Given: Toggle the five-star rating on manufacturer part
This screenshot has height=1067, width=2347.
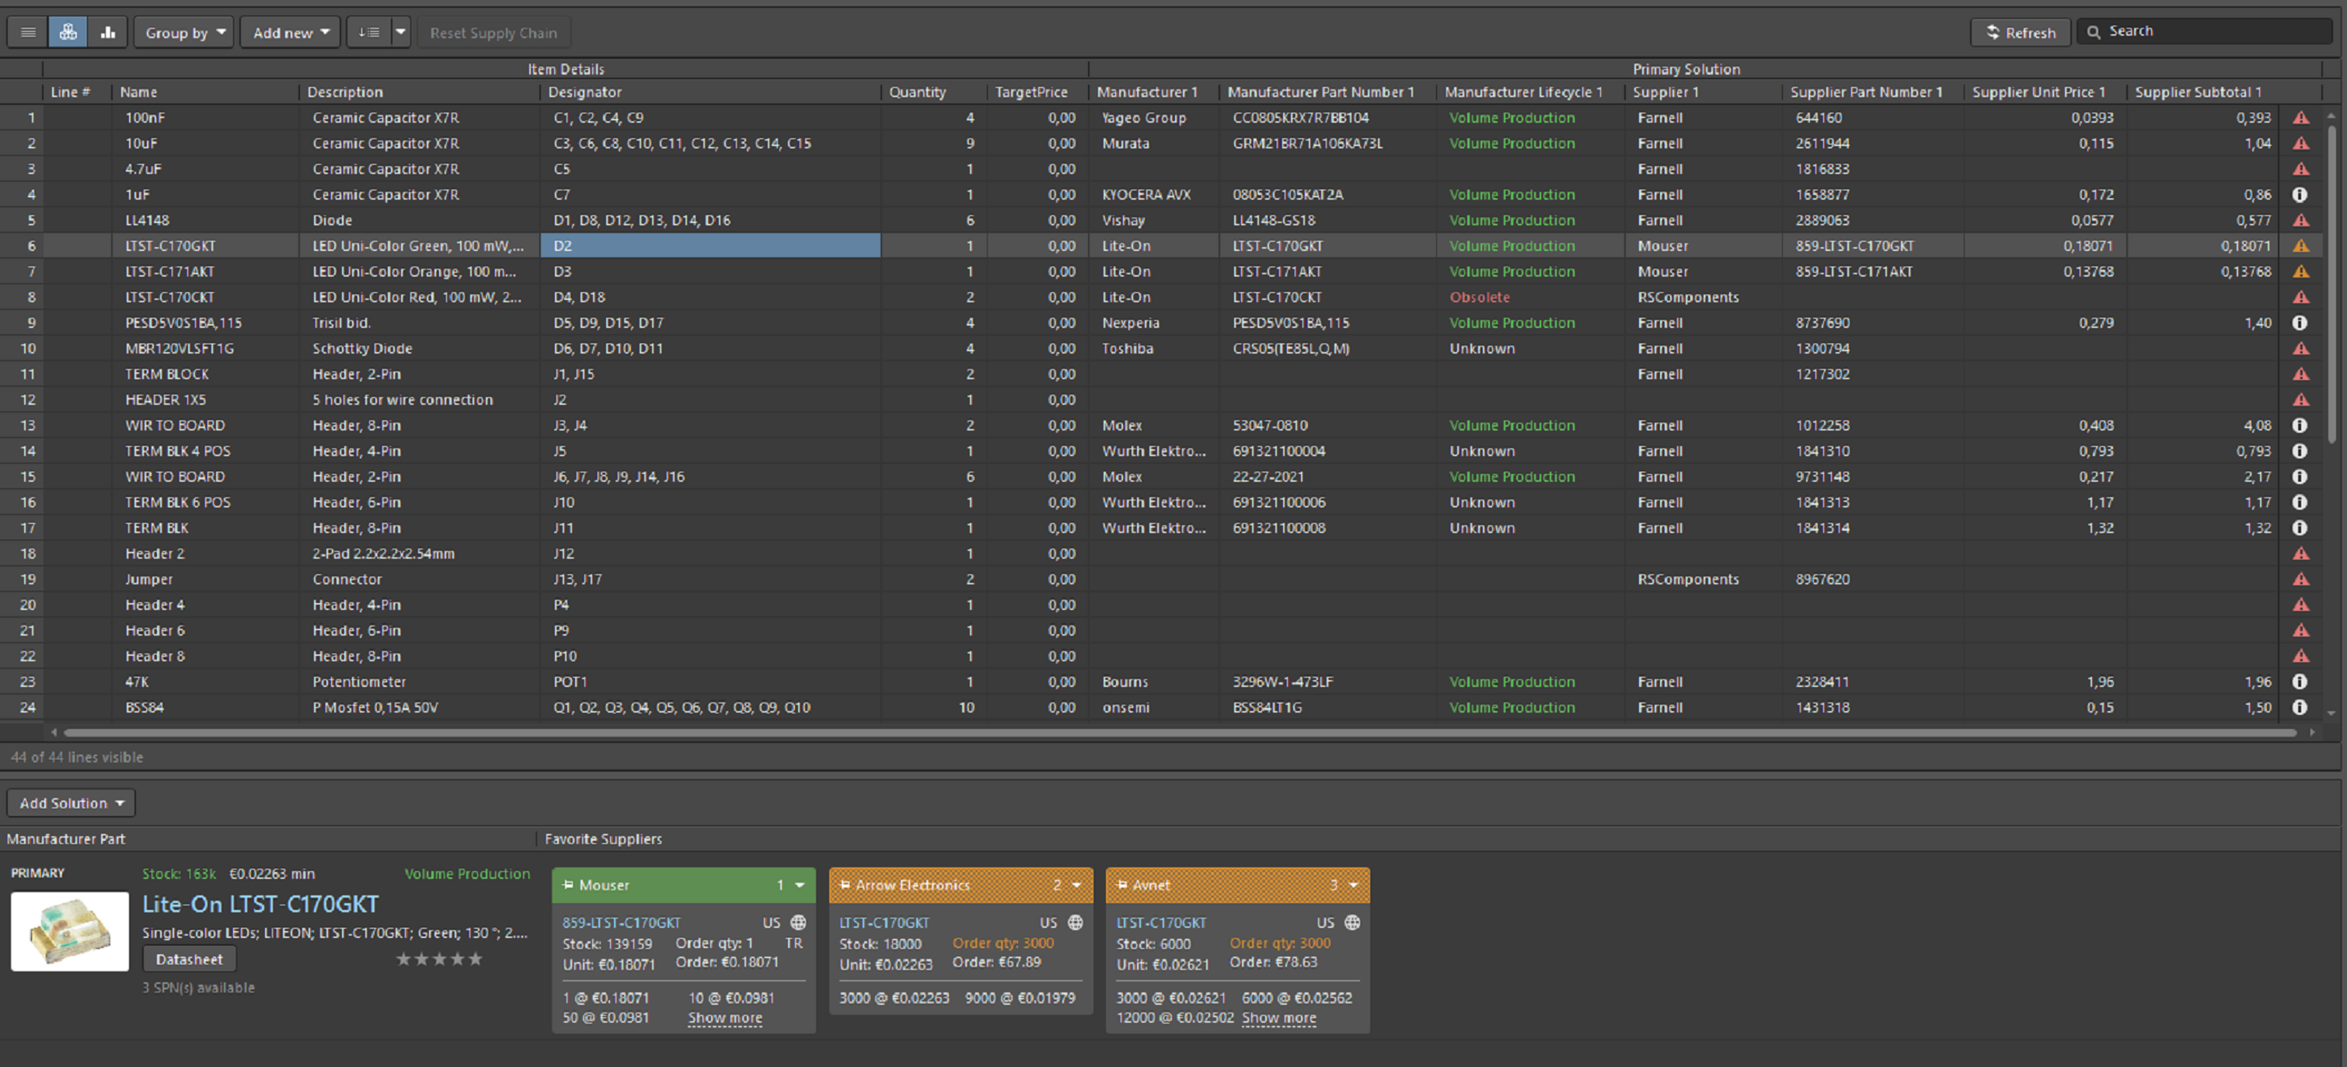Looking at the screenshot, I should click(x=439, y=958).
